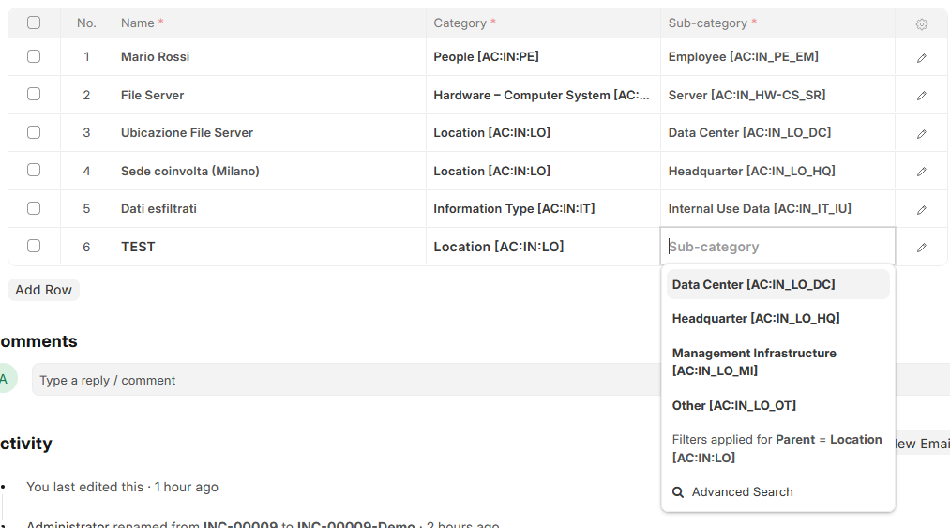Check the checkbox for row 1 Mario Rossi
This screenshot has width=950, height=528.
34,56
